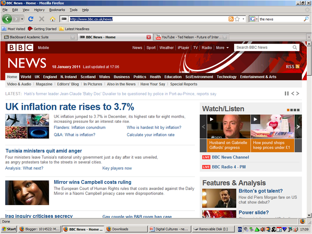Open the back/forward history dropdown
The image size is (312, 234).
tap(22, 19)
